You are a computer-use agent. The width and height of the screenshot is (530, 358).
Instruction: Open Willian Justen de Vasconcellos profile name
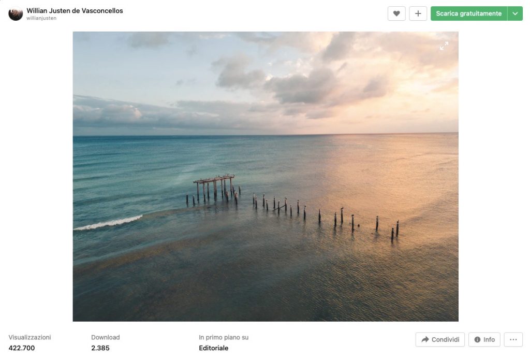(75, 10)
